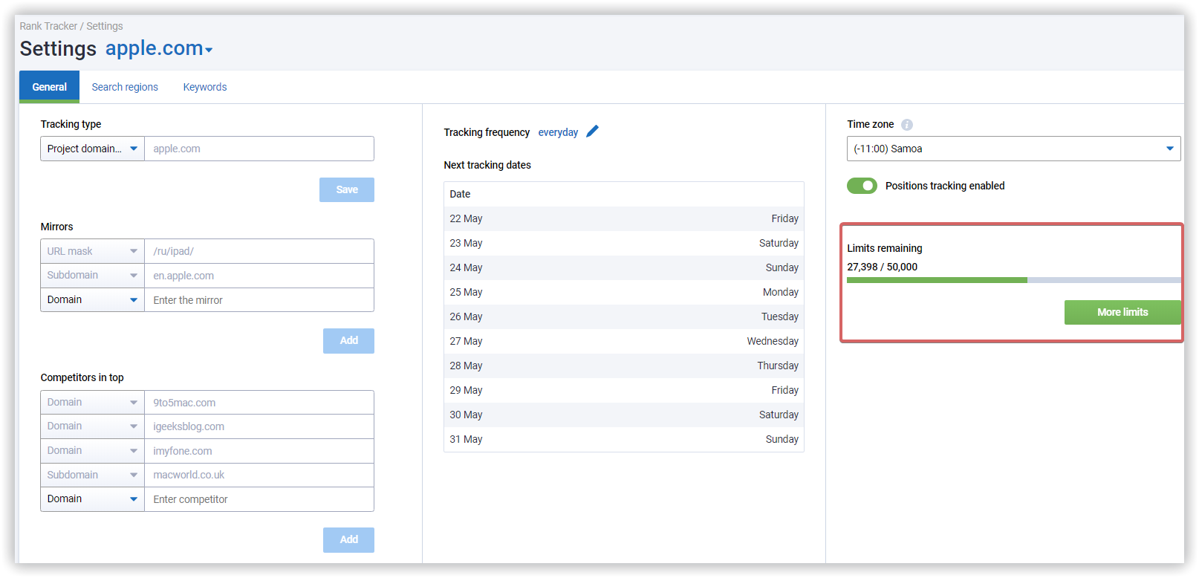Click the Settings breadcrumb text
This screenshot has width=1199, height=578.
point(105,26)
